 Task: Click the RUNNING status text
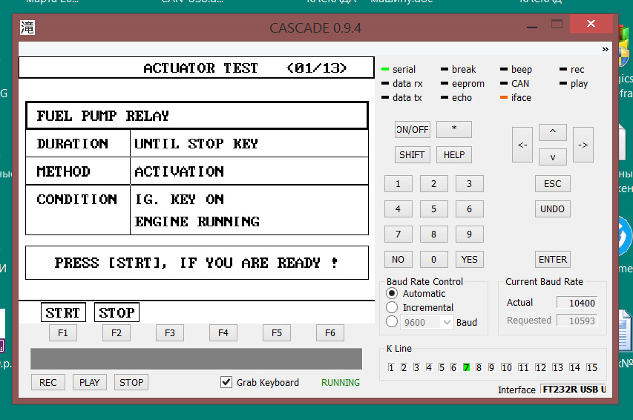click(341, 382)
